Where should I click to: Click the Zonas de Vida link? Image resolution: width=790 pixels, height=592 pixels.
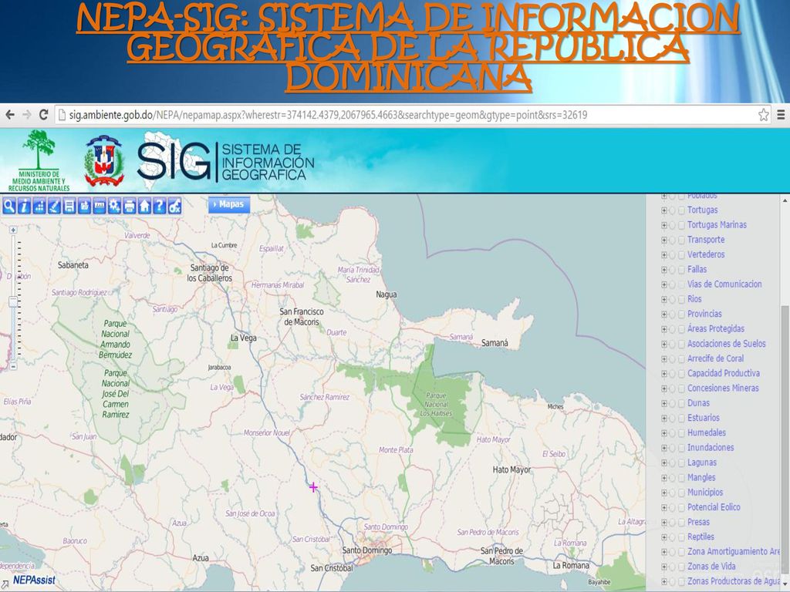711,567
